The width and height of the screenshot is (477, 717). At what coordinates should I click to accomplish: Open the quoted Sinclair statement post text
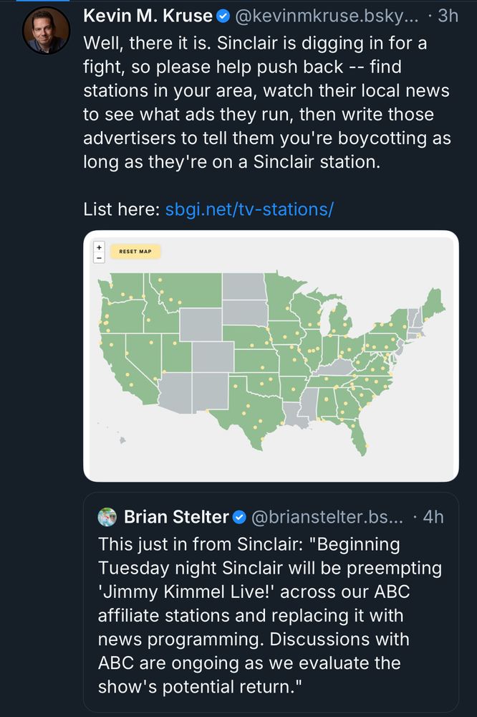(x=271, y=614)
